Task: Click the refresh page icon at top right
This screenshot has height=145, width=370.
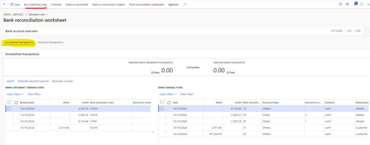Action: 362,4
